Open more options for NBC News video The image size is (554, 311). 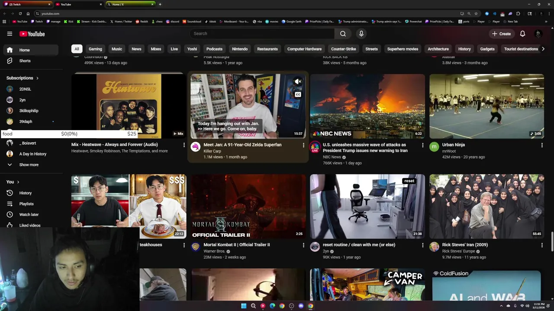pyautogui.click(x=423, y=145)
